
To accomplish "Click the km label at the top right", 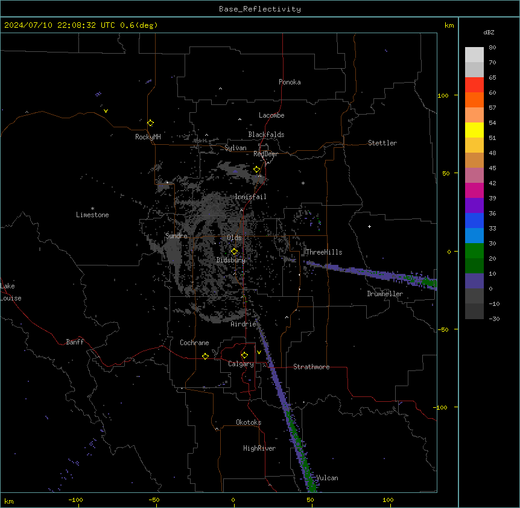I will click(x=449, y=25).
